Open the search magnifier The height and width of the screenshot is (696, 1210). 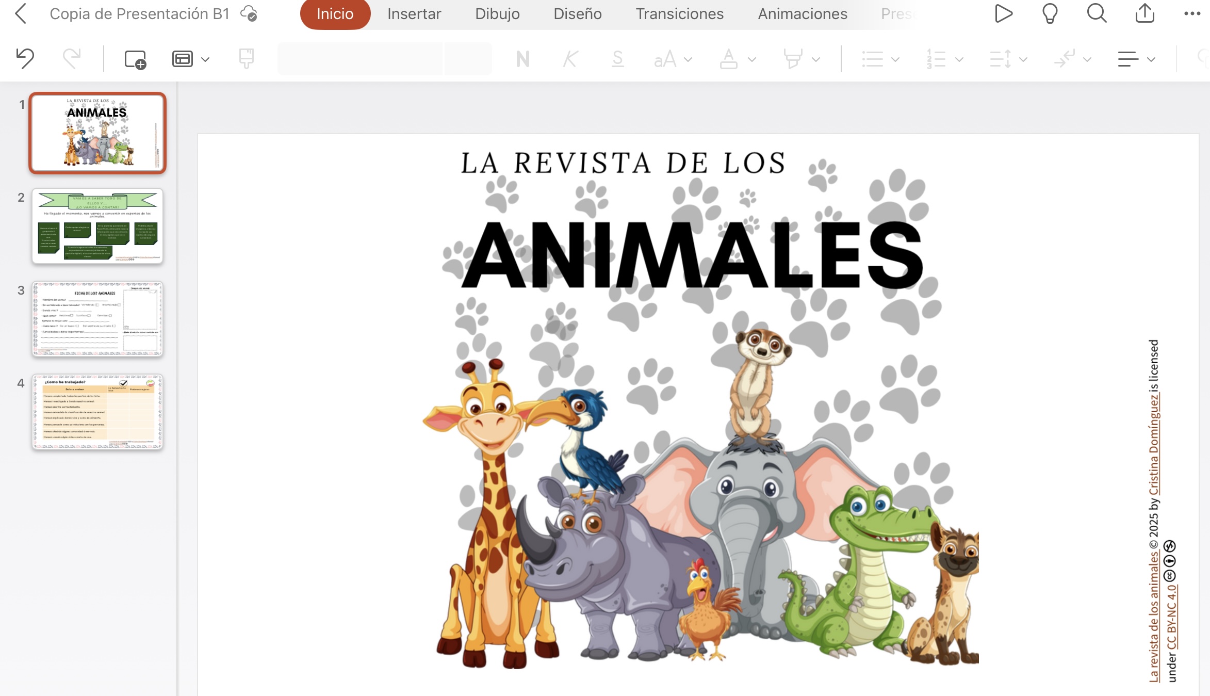tap(1097, 14)
